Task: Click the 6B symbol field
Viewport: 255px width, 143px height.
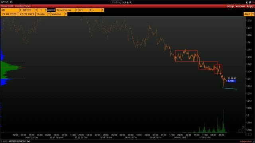Action: click(10, 10)
